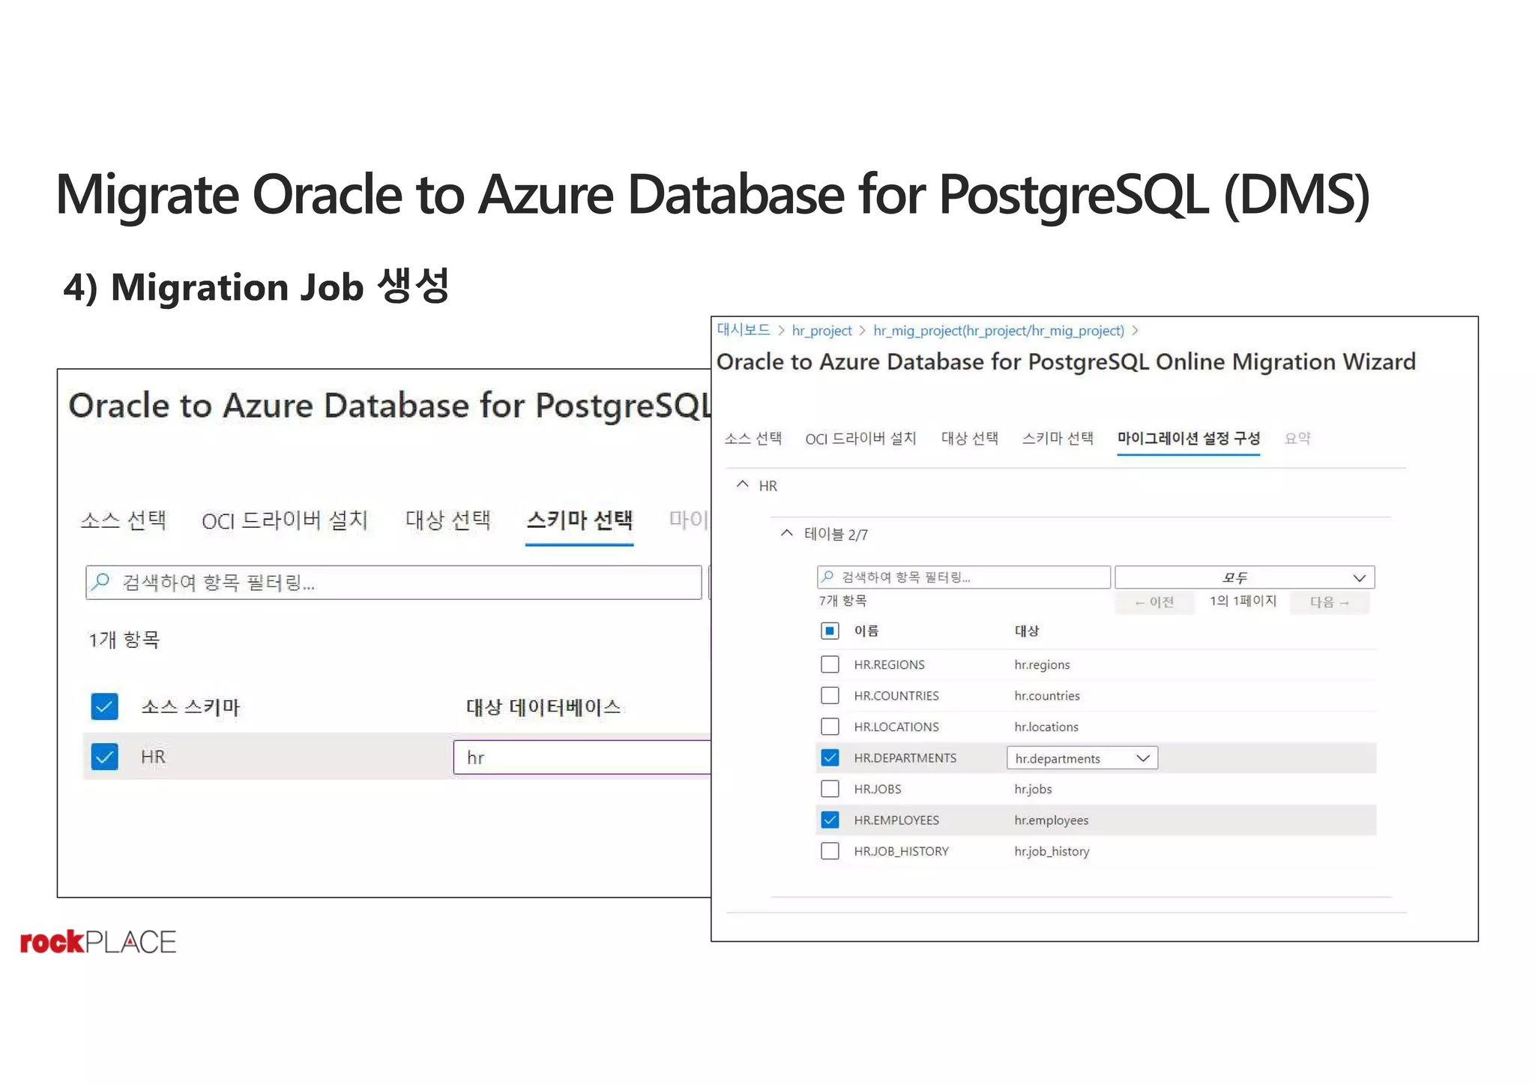Click the 대상 데이터베이스 column header

[x=543, y=707]
